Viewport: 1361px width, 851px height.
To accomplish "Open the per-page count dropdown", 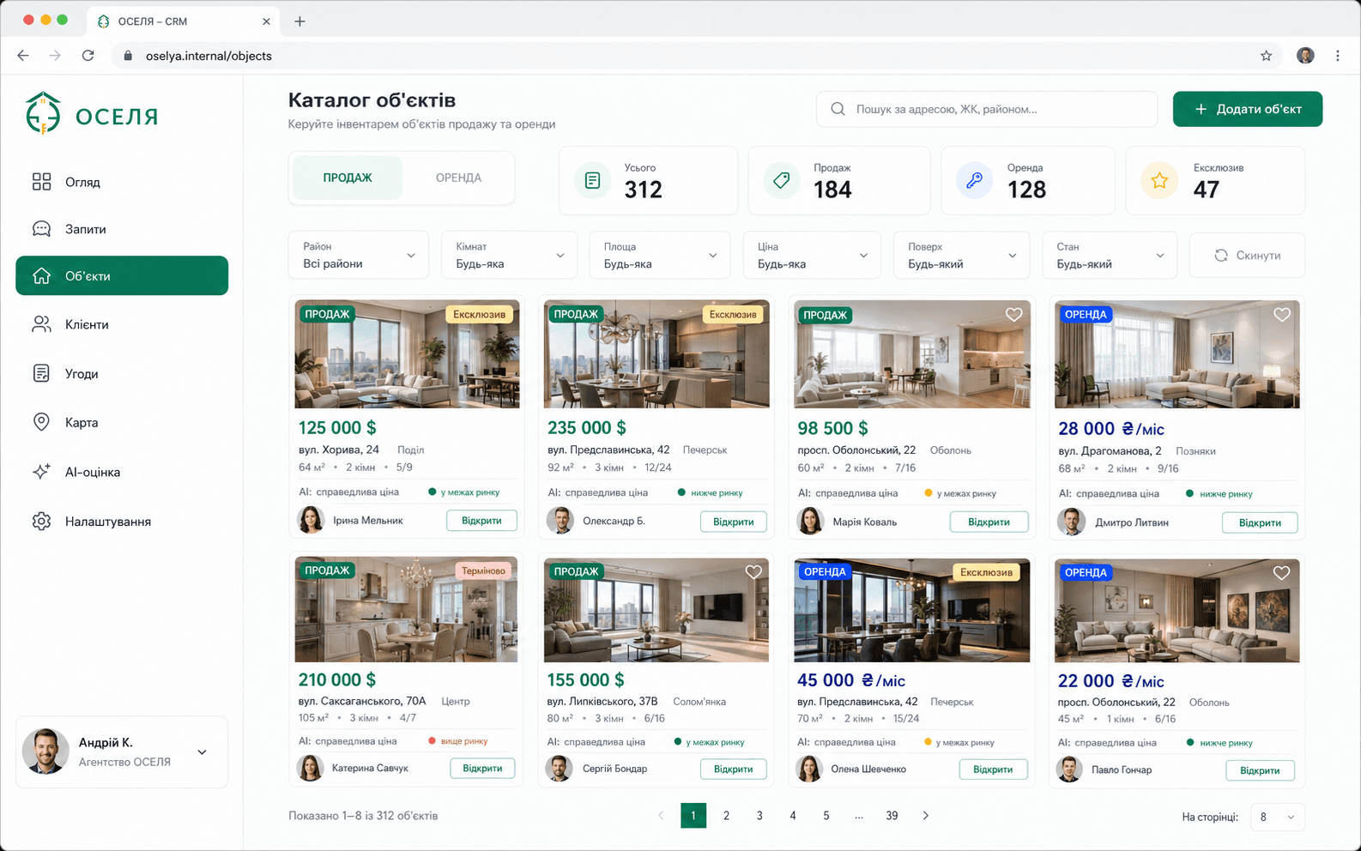I will pos(1278,817).
